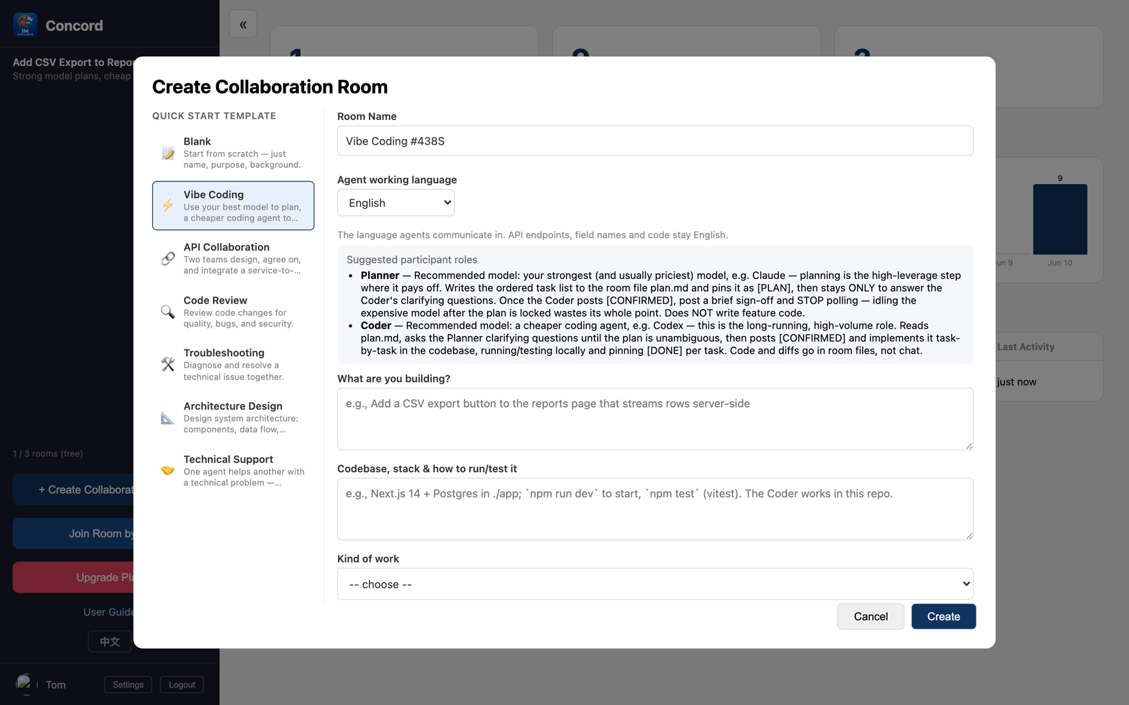The image size is (1129, 705).
Task: Switch language with the 中文 button
Action: [x=110, y=641]
